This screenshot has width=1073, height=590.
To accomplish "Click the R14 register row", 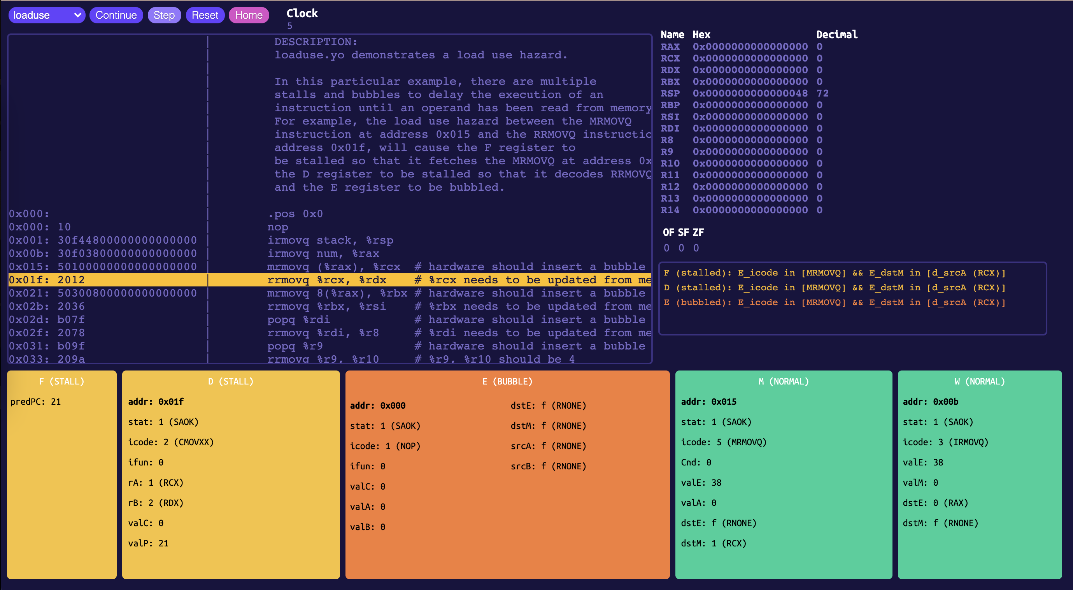I will (x=742, y=210).
